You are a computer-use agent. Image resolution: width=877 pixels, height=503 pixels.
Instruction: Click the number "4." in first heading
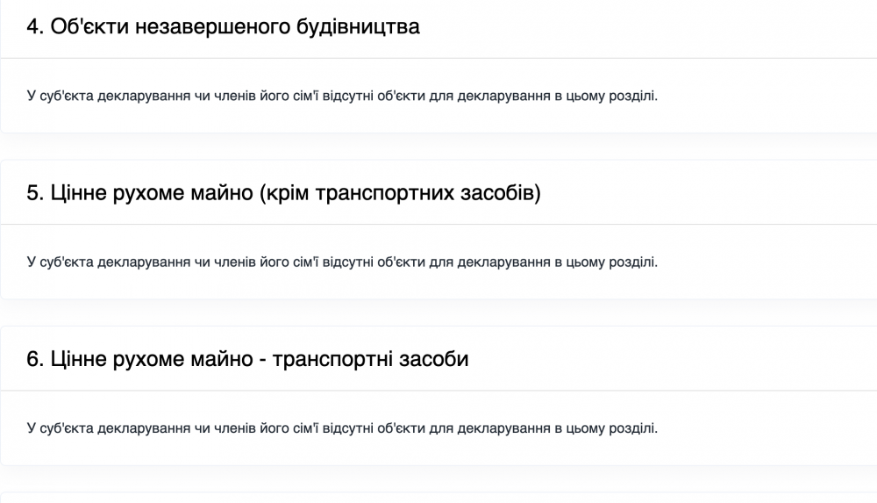pyautogui.click(x=35, y=26)
